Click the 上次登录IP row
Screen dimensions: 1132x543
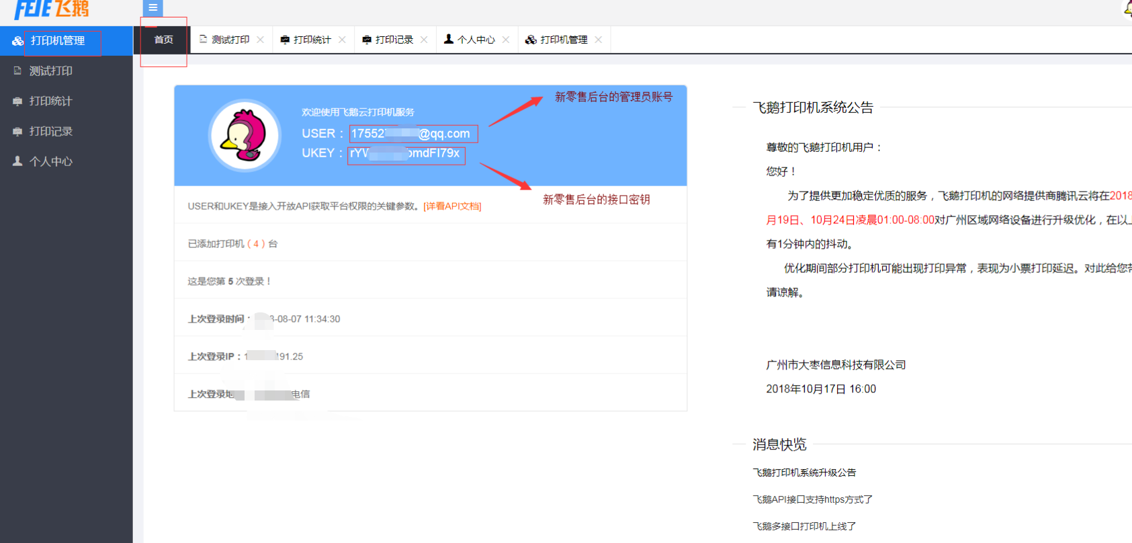pos(430,357)
